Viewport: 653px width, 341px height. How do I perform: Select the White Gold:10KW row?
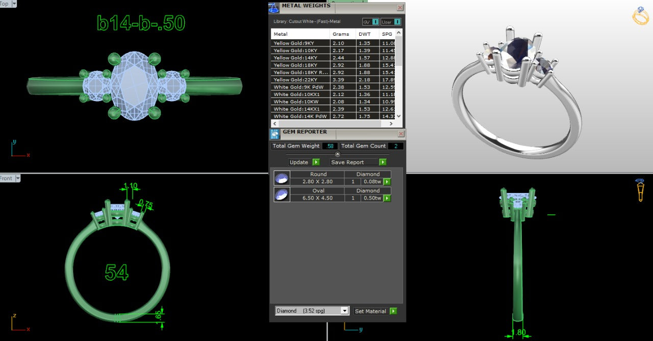[x=334, y=102]
